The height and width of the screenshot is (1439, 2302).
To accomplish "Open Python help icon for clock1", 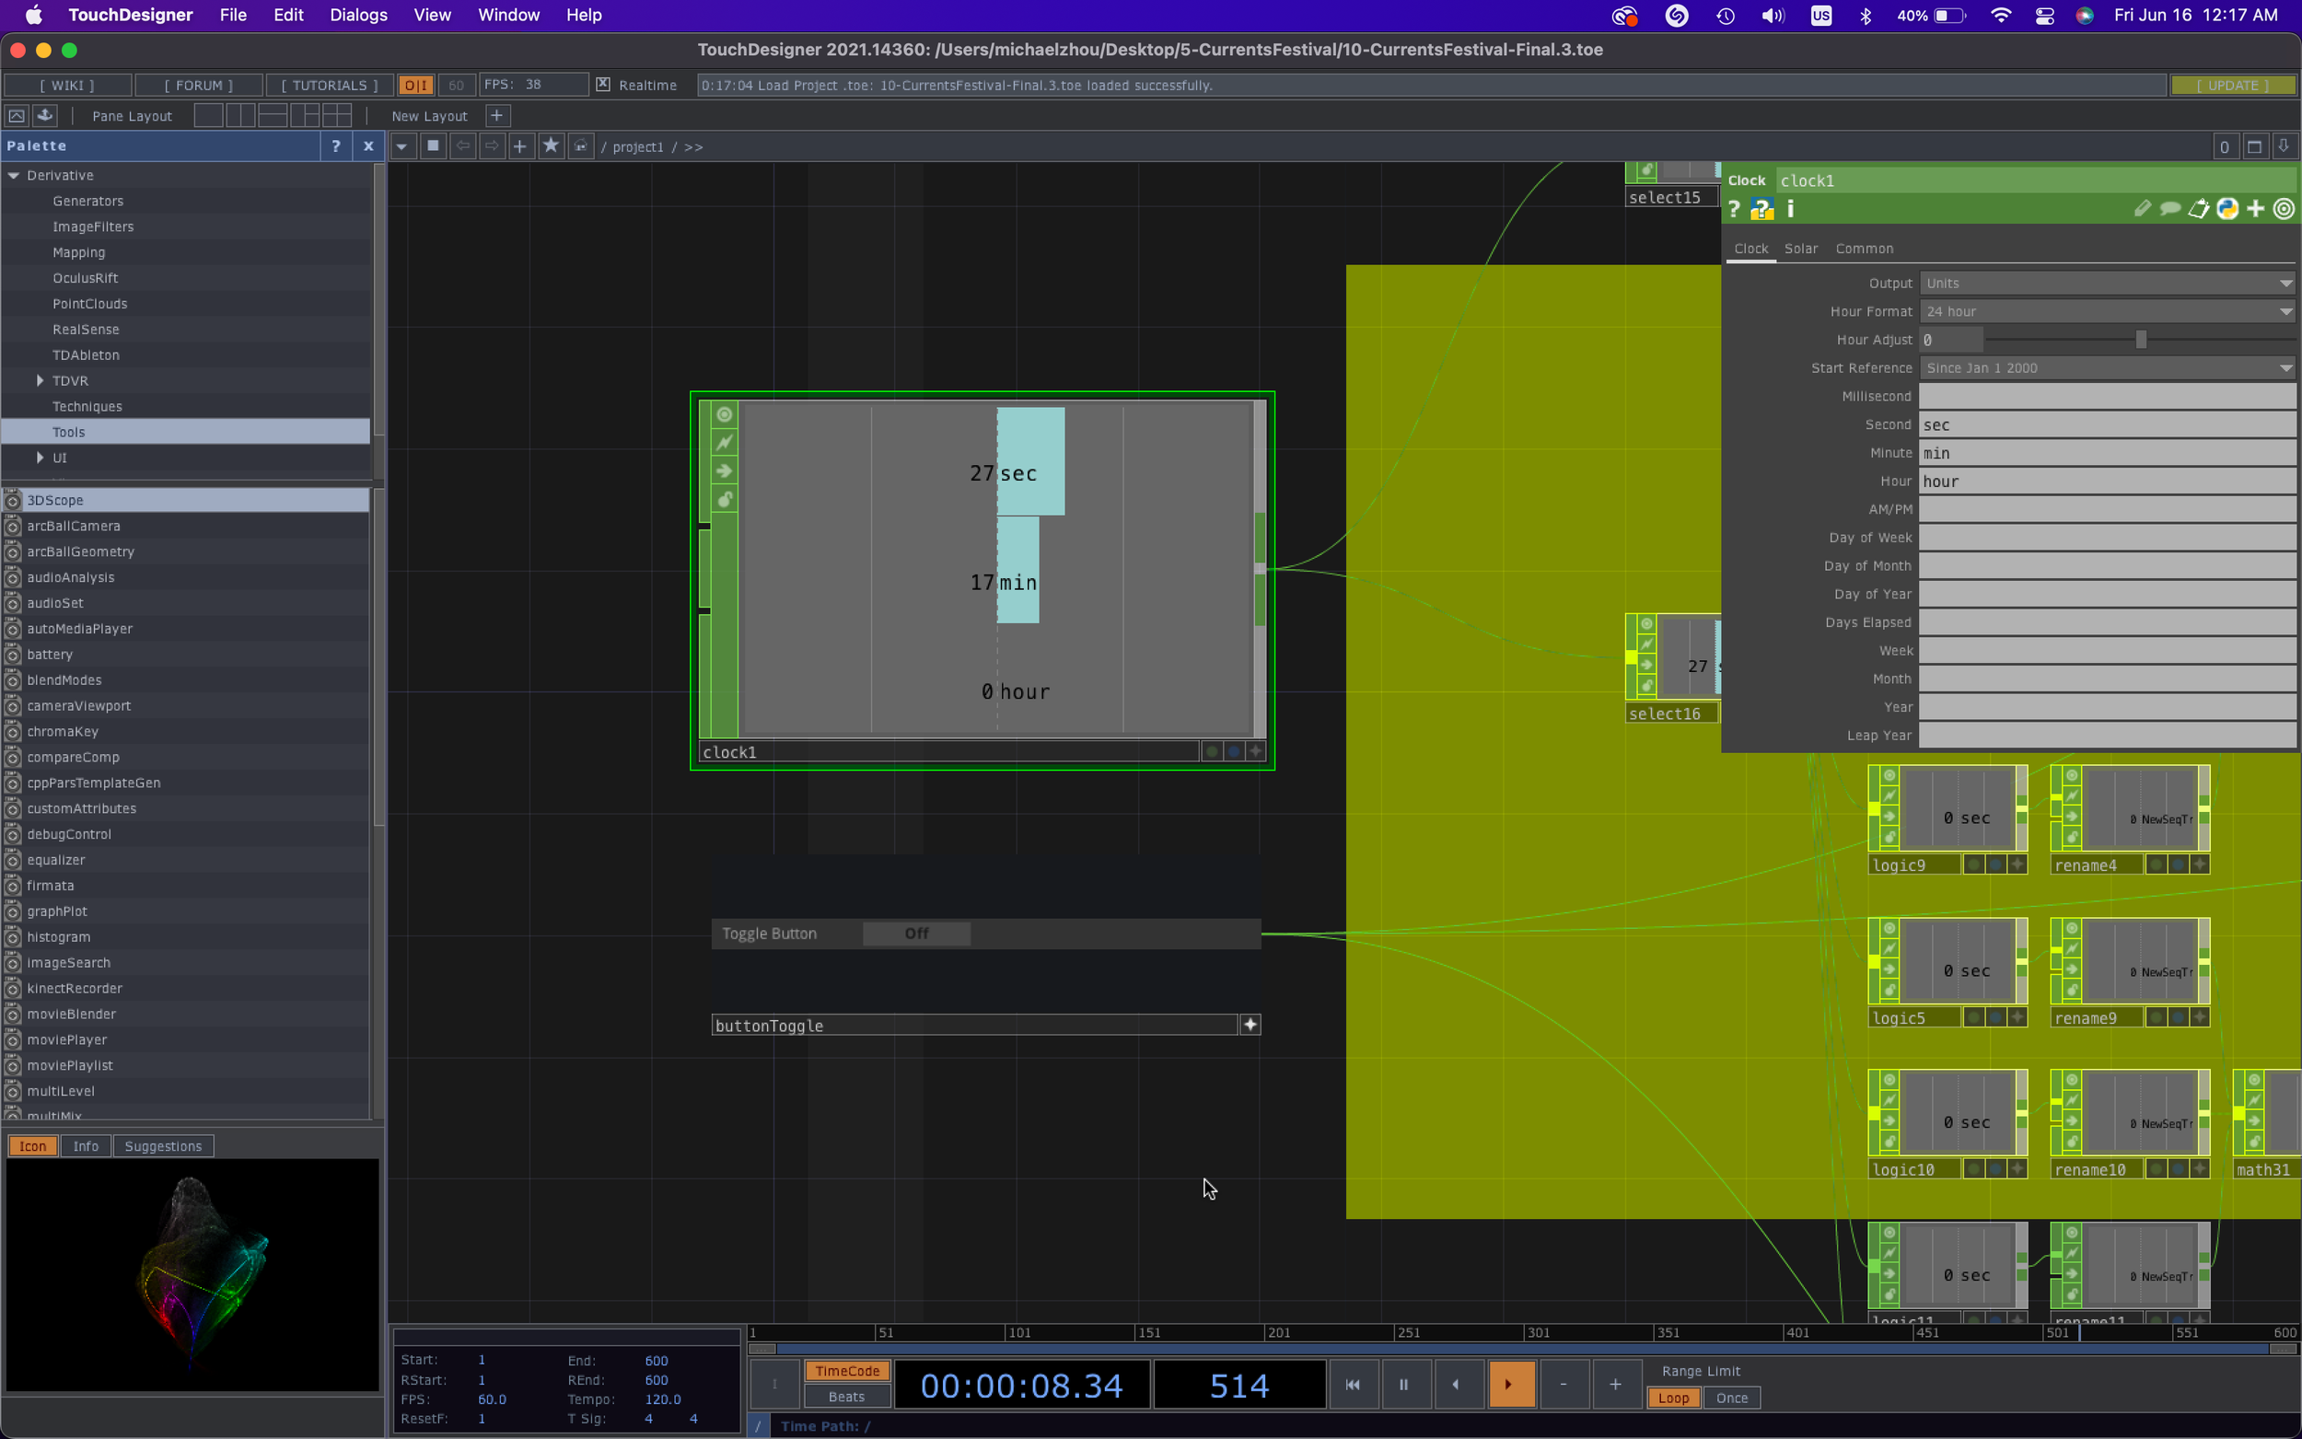I will [1761, 209].
